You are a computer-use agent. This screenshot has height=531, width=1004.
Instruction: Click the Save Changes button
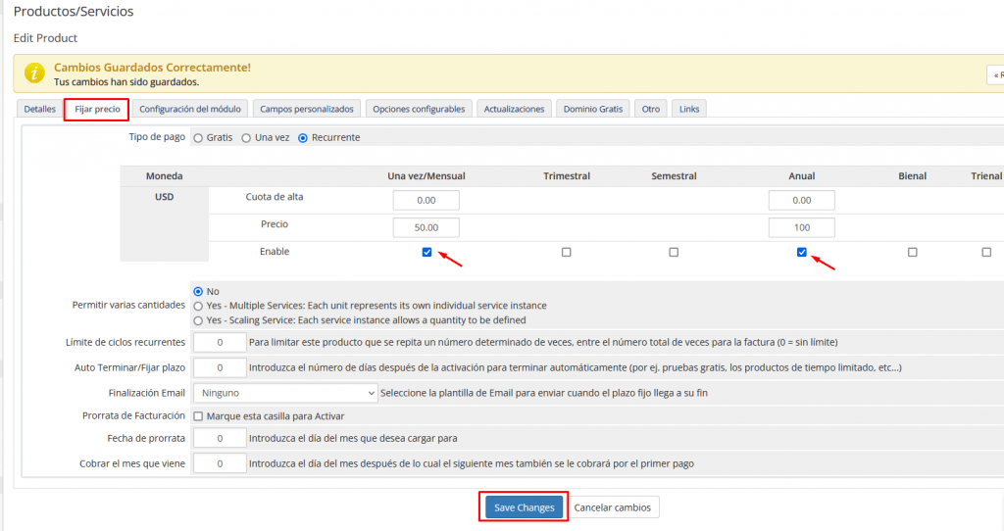click(525, 507)
